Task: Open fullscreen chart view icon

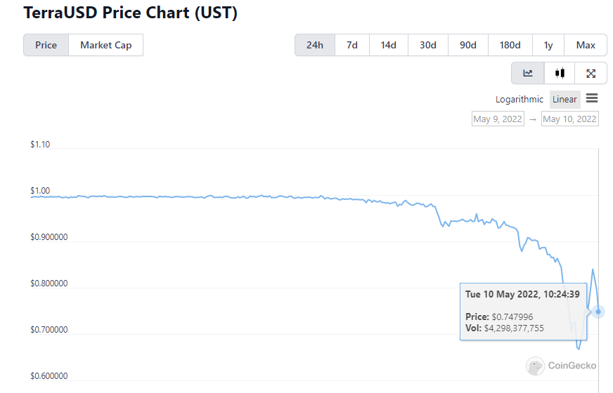Action: (591, 73)
